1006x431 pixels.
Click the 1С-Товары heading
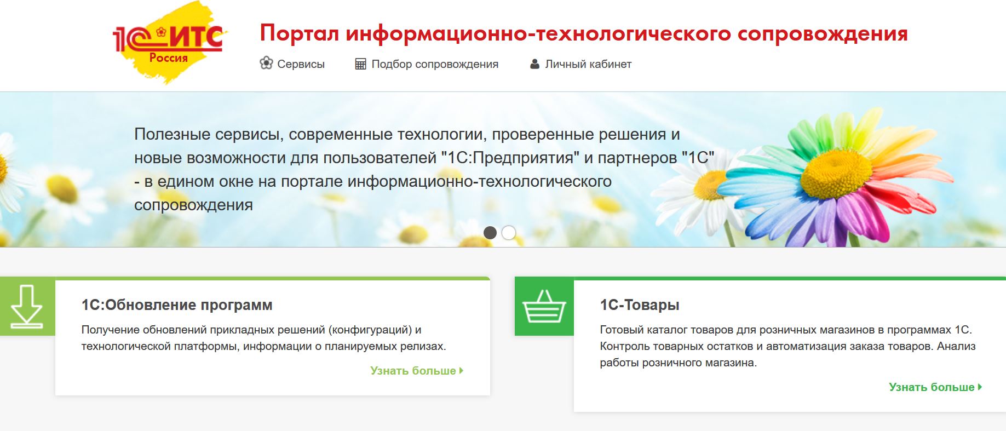(x=640, y=305)
